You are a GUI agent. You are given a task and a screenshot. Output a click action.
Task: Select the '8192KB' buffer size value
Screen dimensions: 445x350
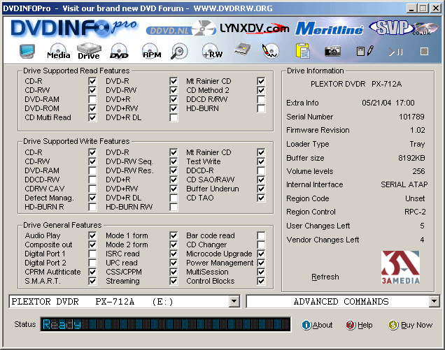coord(411,158)
